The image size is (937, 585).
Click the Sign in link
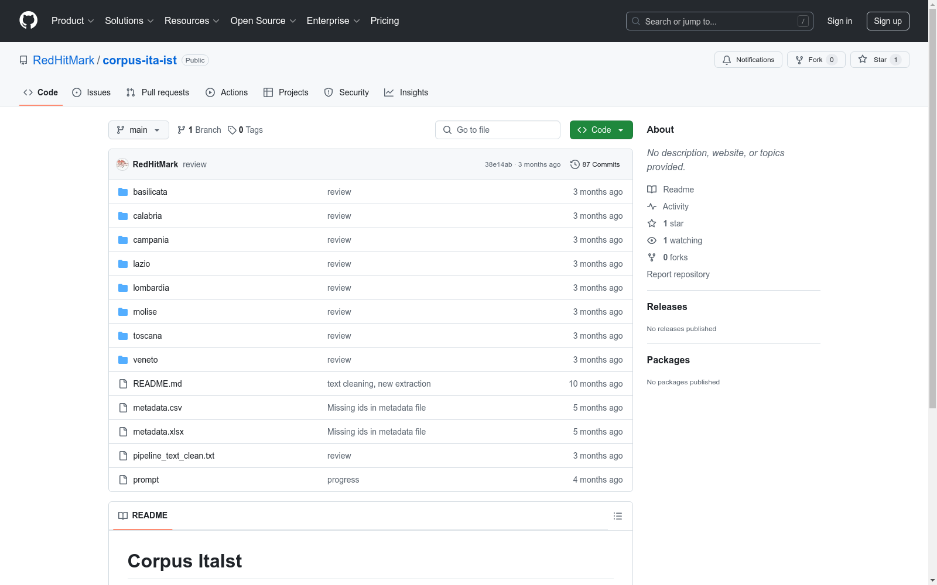(840, 21)
